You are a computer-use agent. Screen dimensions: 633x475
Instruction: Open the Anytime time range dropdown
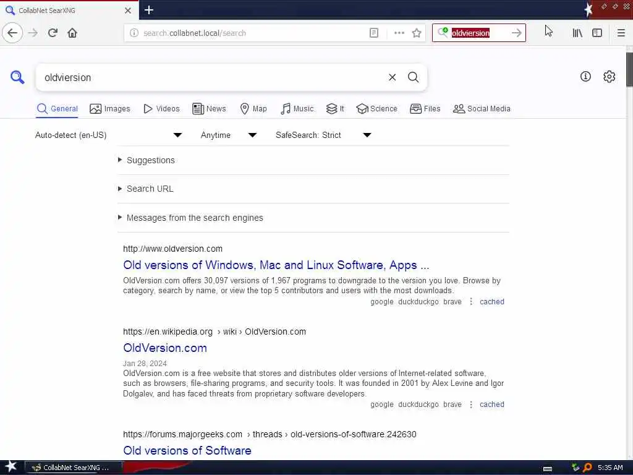coord(229,135)
